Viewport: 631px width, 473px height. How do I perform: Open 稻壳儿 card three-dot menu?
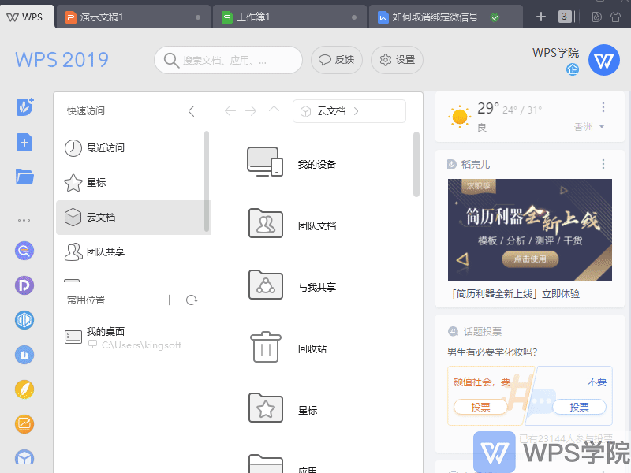(x=603, y=164)
